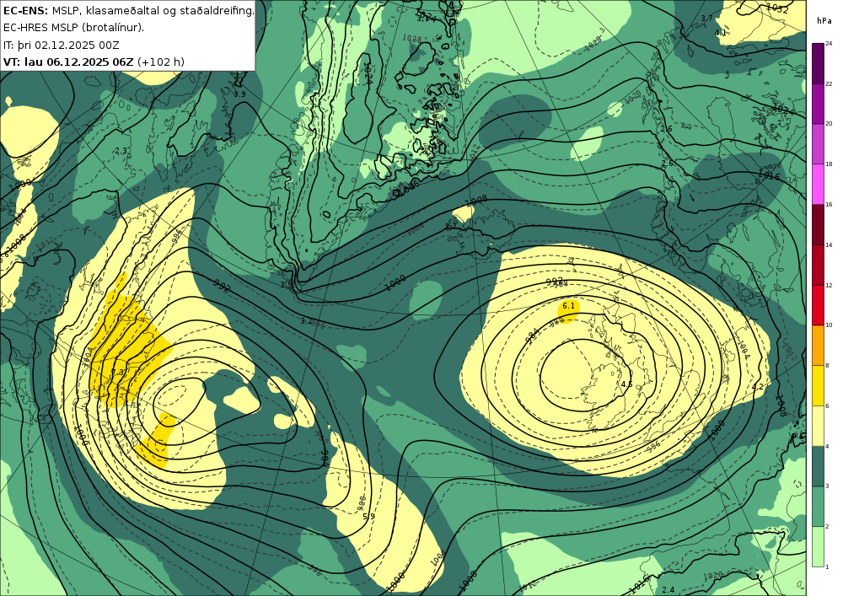Click the "7.3" spread value in gold area
The image size is (843, 596).
point(117,372)
